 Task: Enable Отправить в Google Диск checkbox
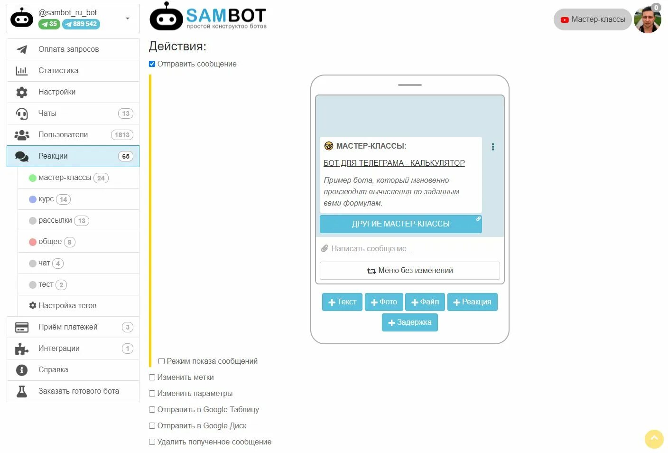(x=152, y=426)
